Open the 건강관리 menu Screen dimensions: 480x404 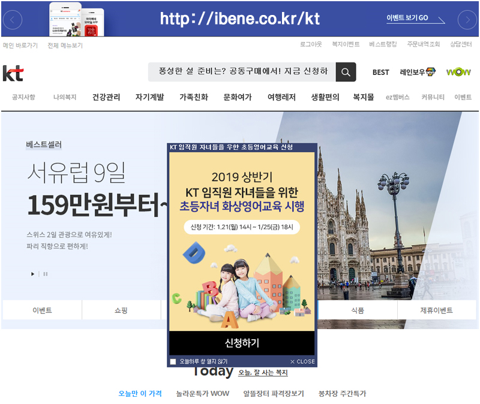(106, 97)
